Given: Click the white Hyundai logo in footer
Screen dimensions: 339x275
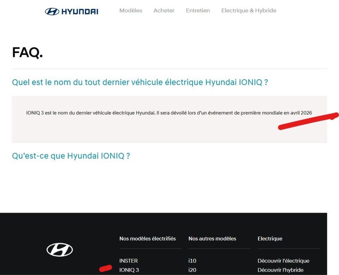Looking at the screenshot, I should coord(60,250).
